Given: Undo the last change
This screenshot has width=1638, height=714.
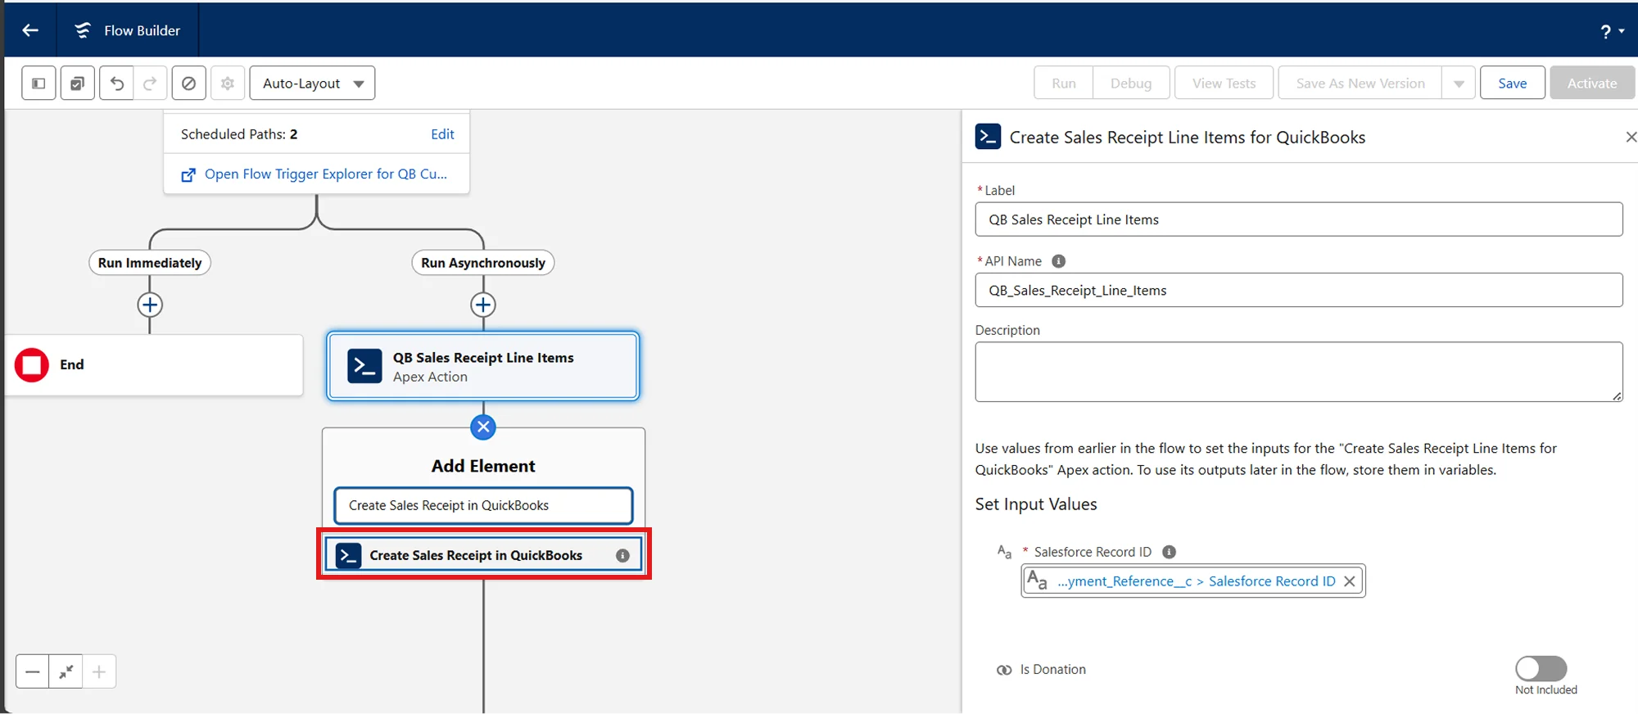Looking at the screenshot, I should pos(117,83).
